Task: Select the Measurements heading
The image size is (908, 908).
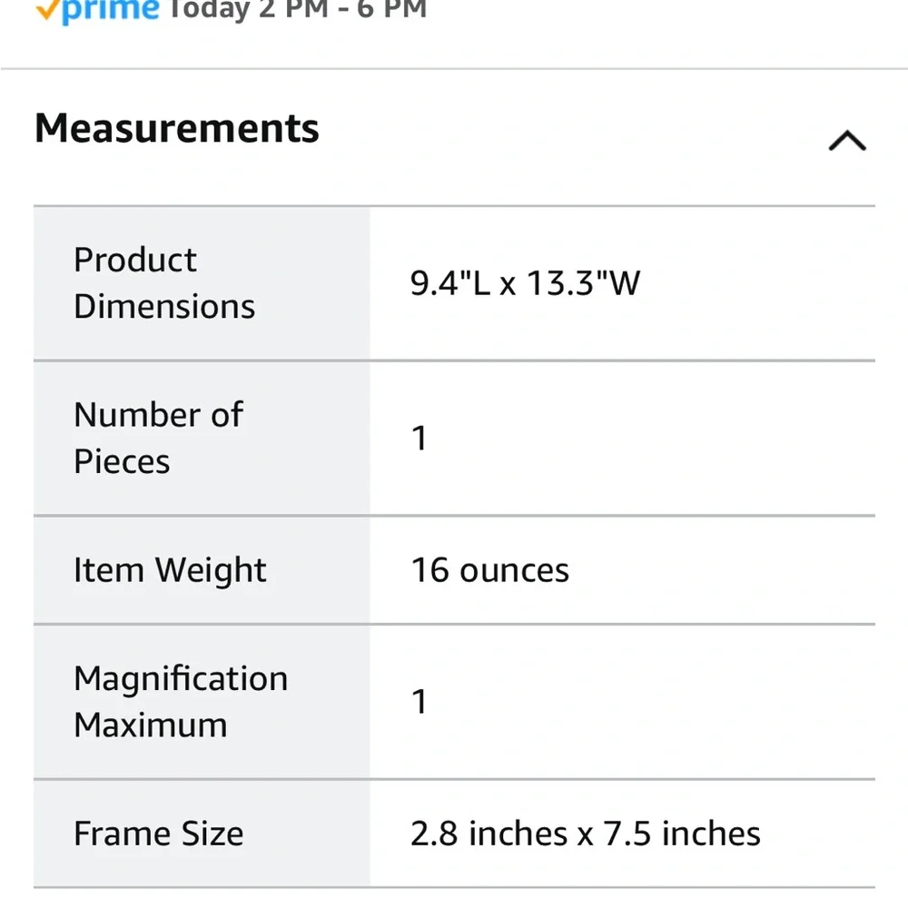Action: point(177,128)
